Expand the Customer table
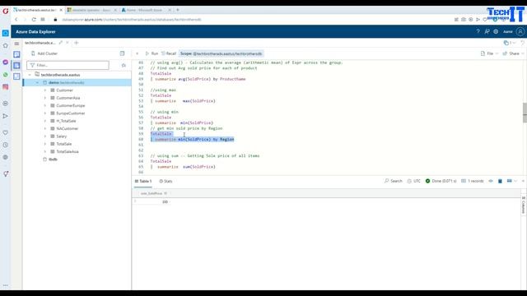This screenshot has width=527, height=296. [x=45, y=90]
